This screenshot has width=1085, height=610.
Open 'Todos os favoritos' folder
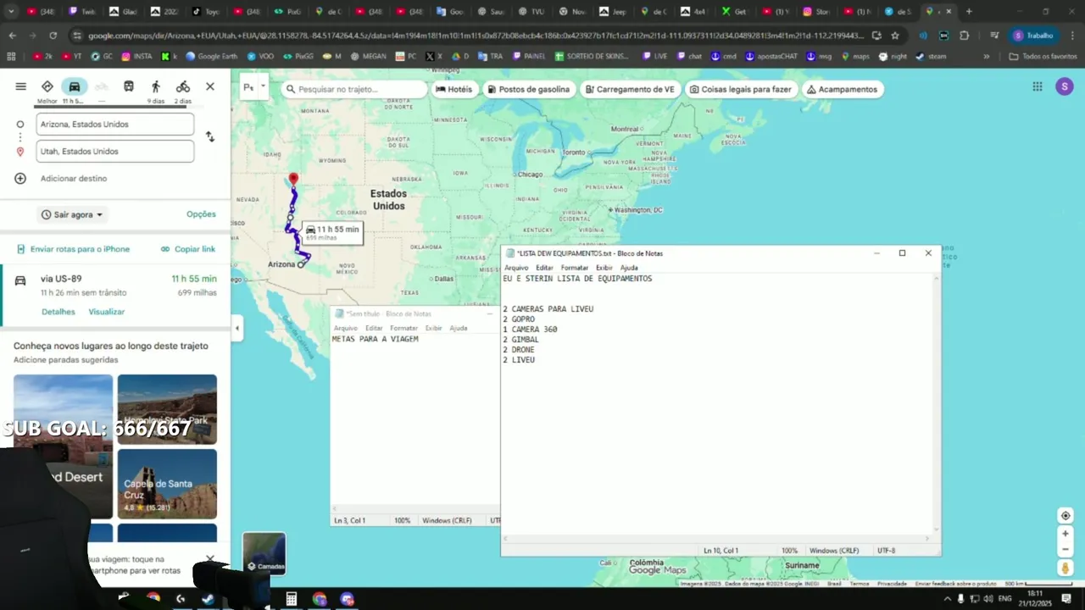(x=1043, y=56)
